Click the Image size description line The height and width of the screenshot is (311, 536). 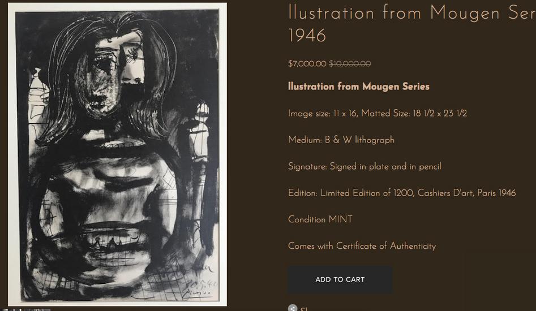pyautogui.click(x=378, y=113)
